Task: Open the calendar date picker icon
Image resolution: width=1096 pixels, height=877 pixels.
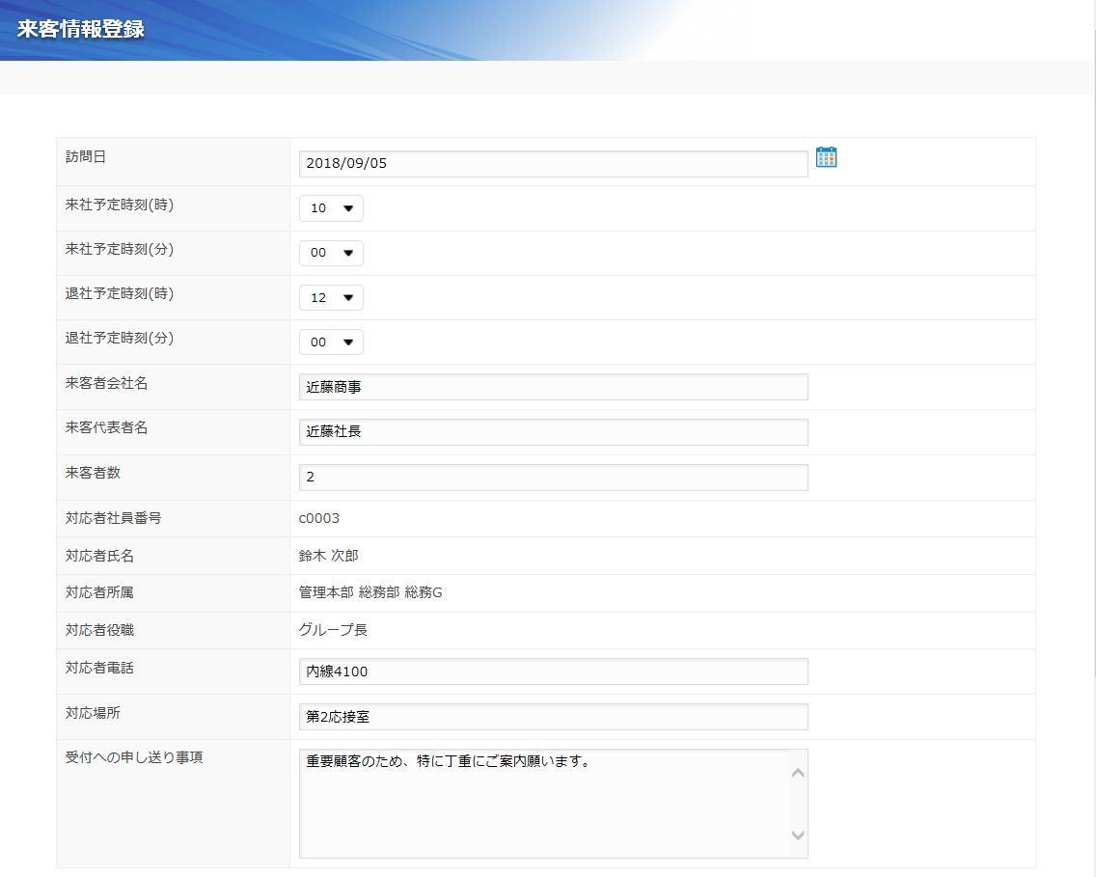Action: coord(826,157)
